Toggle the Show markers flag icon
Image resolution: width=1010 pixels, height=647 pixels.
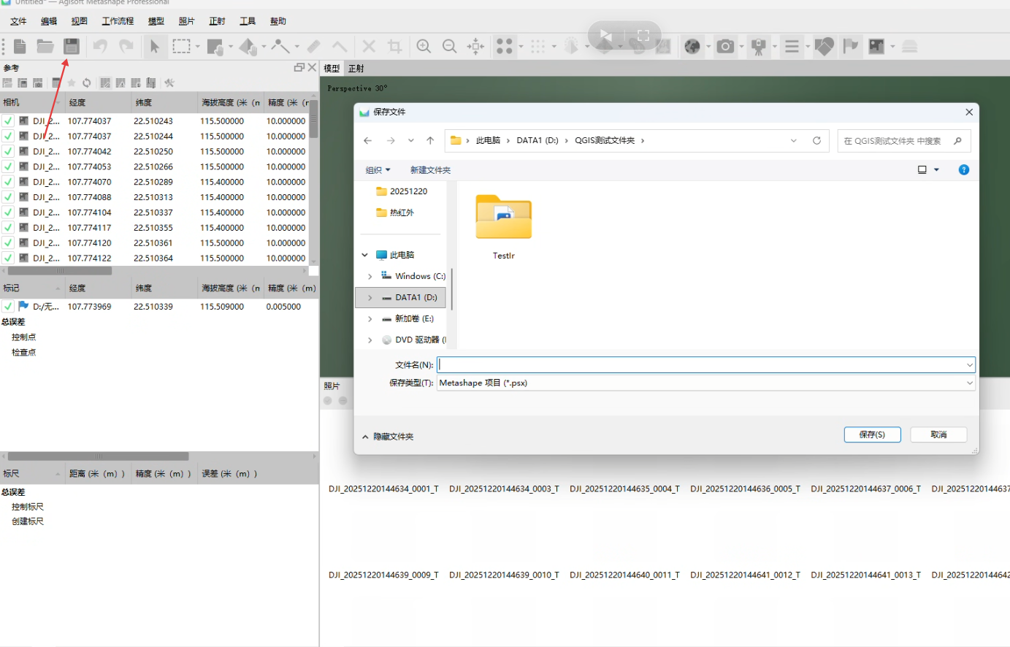coord(850,47)
